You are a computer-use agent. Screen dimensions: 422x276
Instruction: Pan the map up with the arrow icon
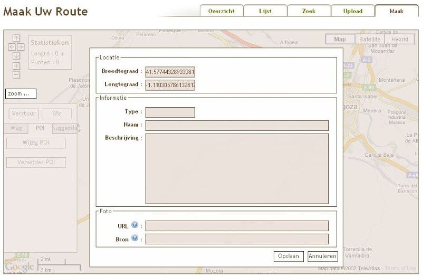coord(16,38)
